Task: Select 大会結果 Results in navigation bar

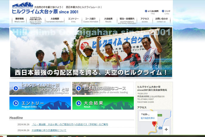Action: [108, 20]
